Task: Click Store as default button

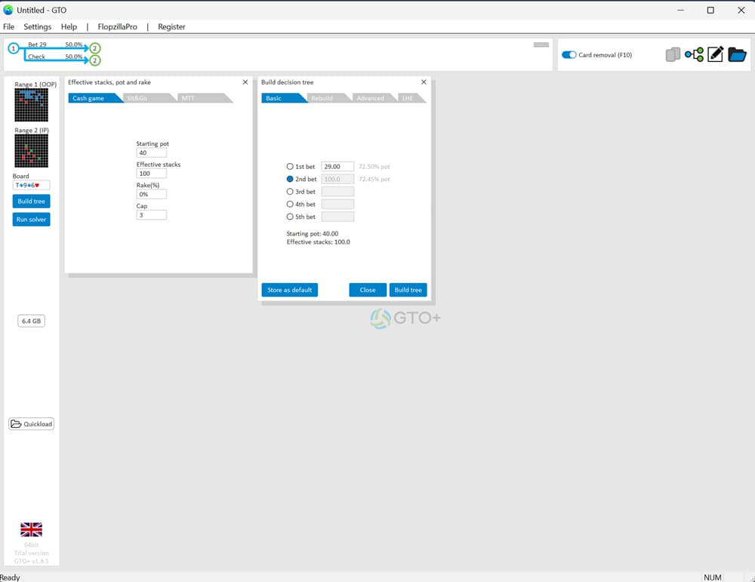Action: [x=289, y=290]
